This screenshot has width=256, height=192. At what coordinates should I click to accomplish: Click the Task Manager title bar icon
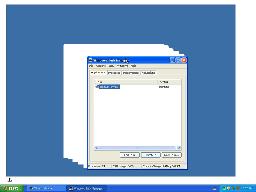90,60
